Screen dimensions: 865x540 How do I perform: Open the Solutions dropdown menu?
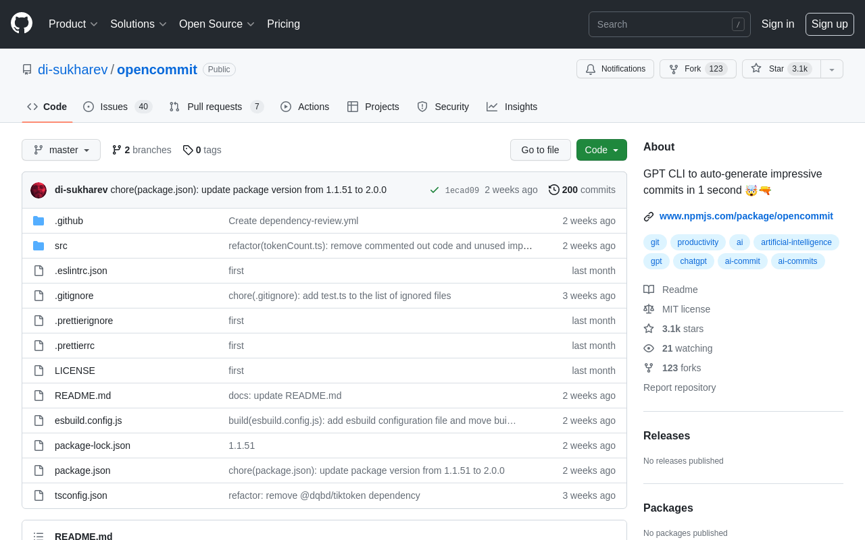coord(139,24)
